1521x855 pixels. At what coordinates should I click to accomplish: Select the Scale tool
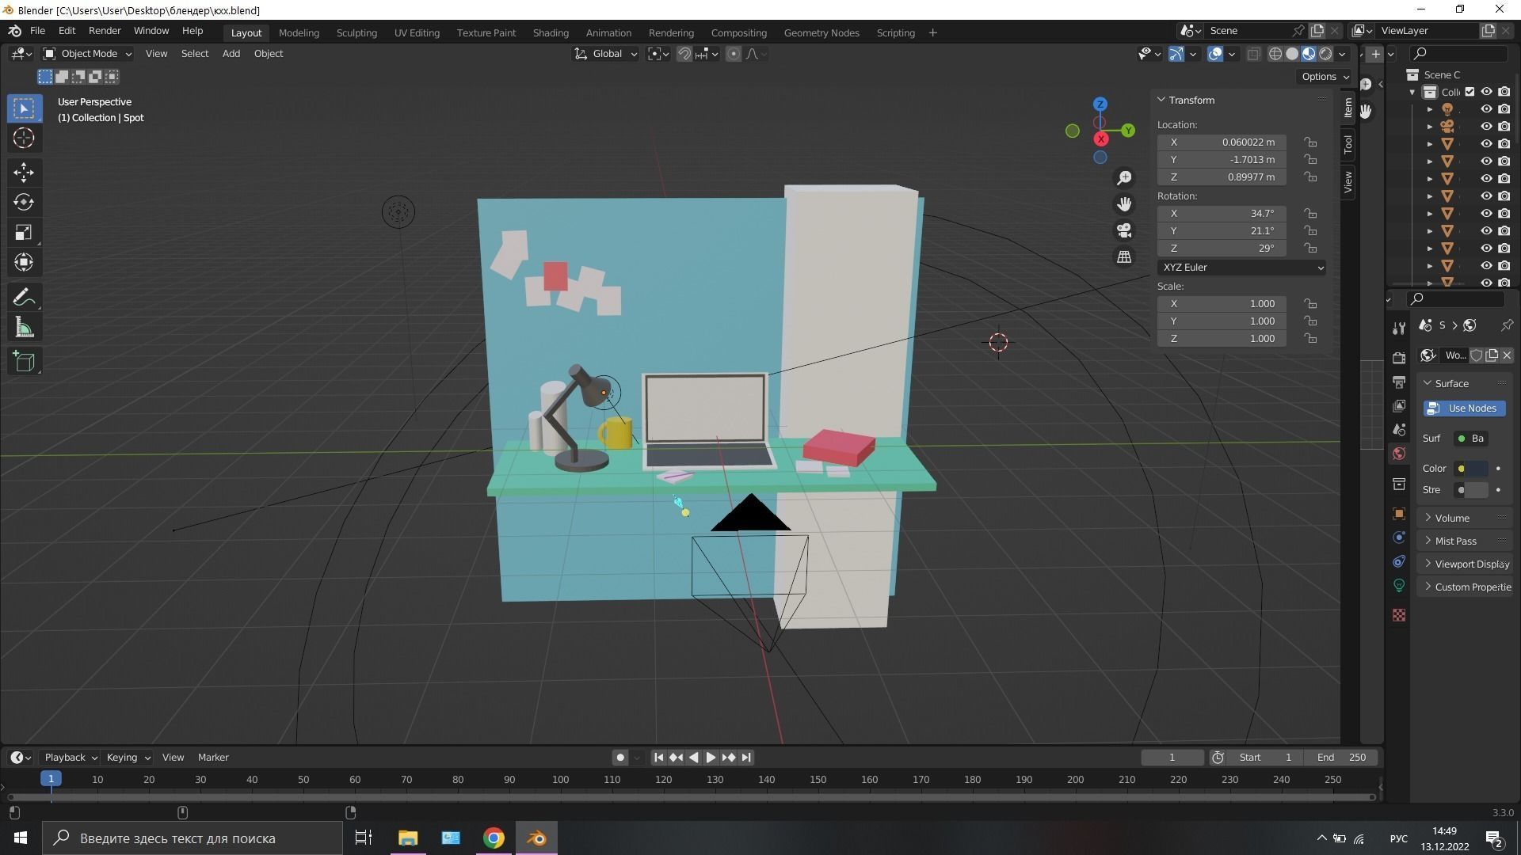click(24, 232)
